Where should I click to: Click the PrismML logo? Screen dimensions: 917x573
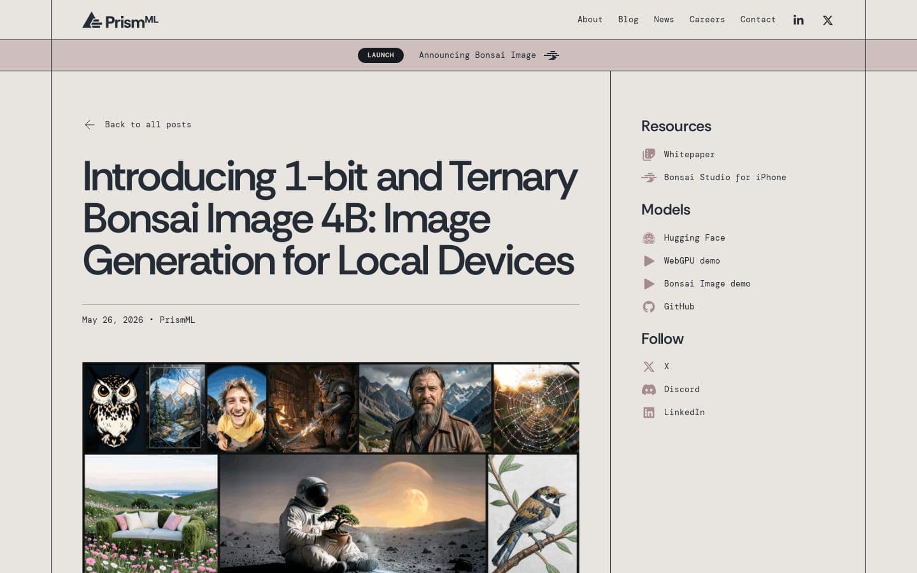pyautogui.click(x=120, y=20)
